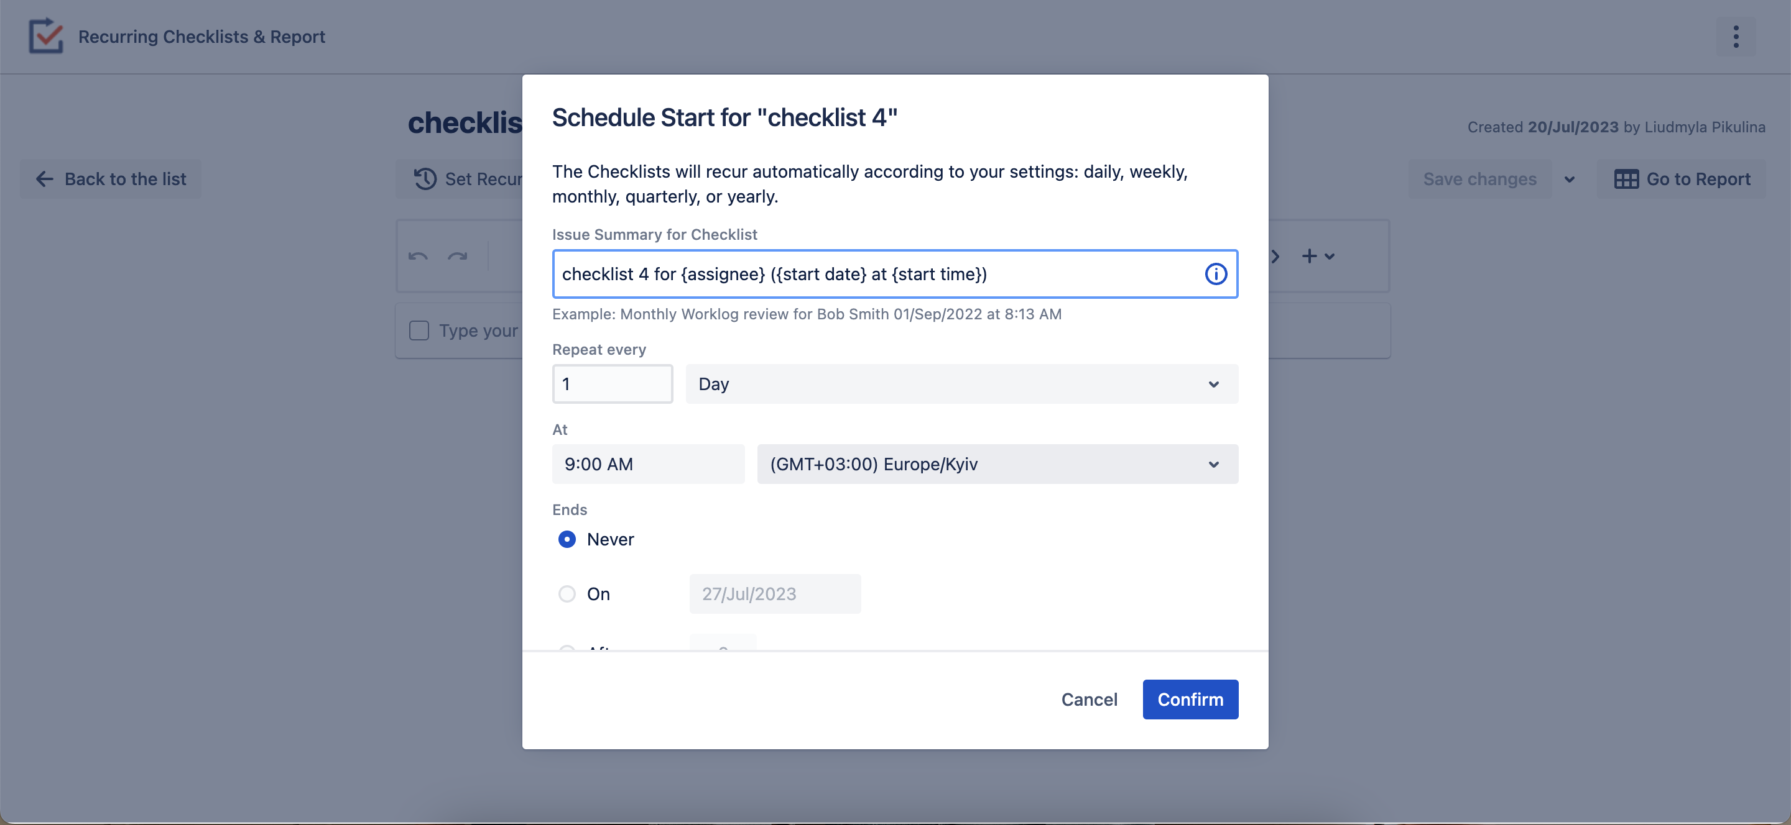Viewport: 1791px width, 825px height.
Task: Expand the Save changes dropdown arrow
Action: [x=1569, y=179]
